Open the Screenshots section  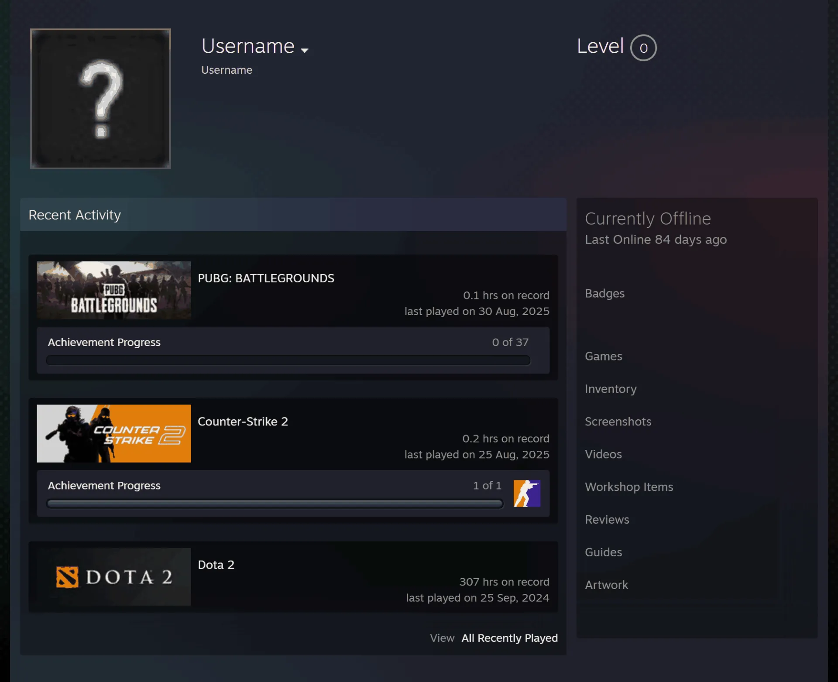618,422
